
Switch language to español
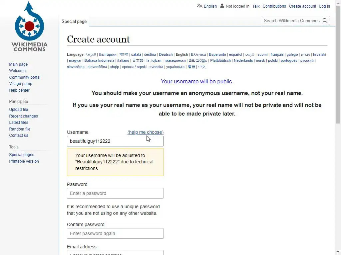coord(235,55)
